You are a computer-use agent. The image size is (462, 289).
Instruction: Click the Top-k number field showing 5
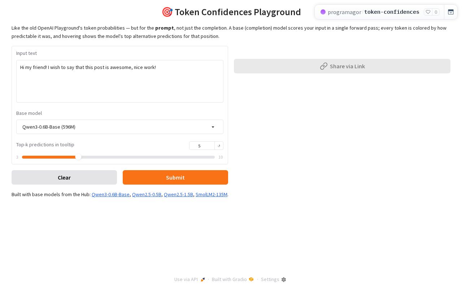tap(202, 146)
